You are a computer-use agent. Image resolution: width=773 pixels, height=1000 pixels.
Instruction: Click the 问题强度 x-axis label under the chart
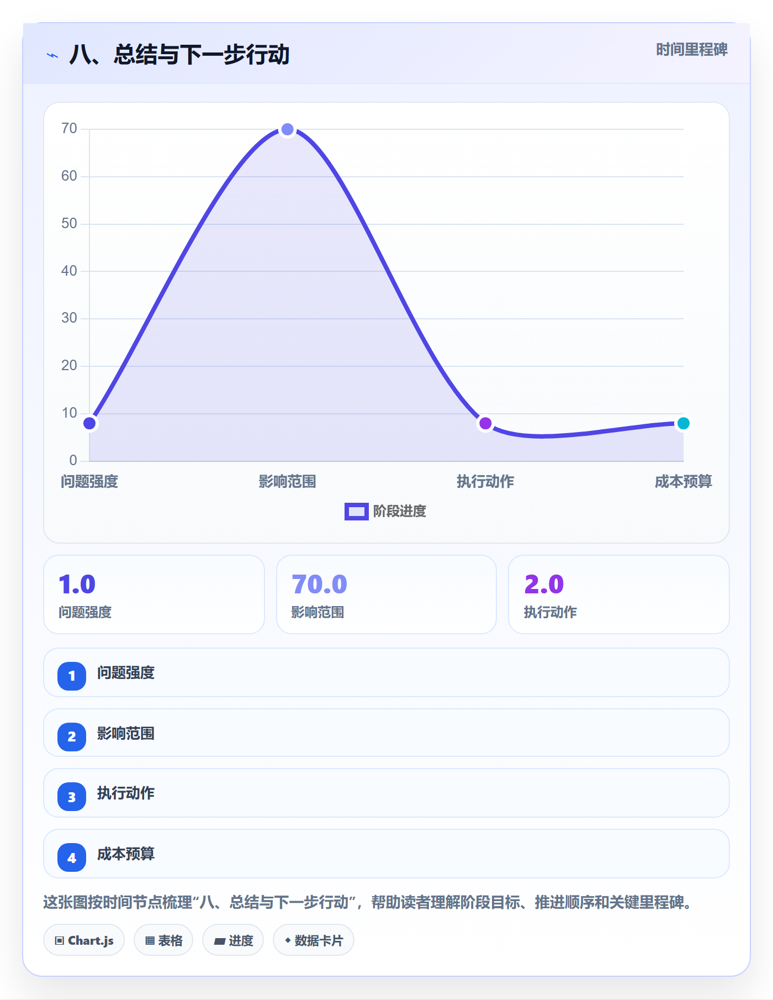coord(89,482)
